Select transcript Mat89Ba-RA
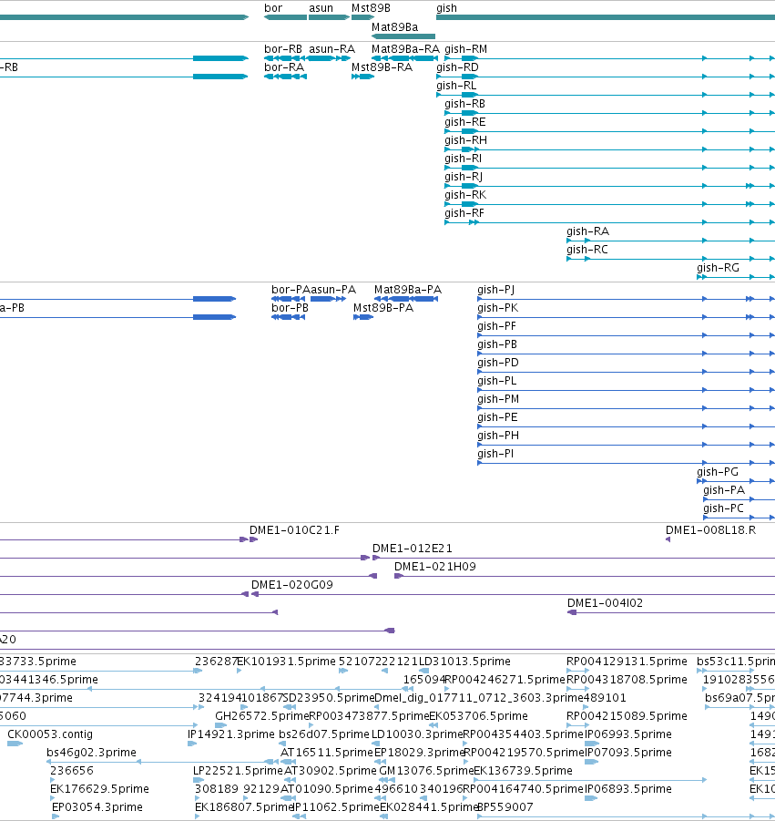The height and width of the screenshot is (821, 775). click(405, 48)
